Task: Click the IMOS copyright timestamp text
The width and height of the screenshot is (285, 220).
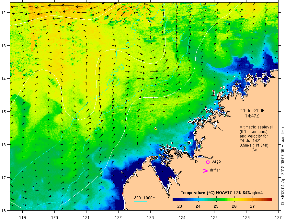Action: pos(282,166)
